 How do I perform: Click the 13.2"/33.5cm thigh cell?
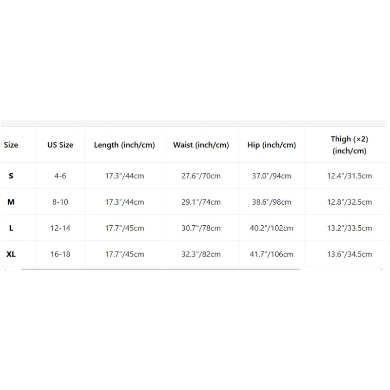coord(350,228)
